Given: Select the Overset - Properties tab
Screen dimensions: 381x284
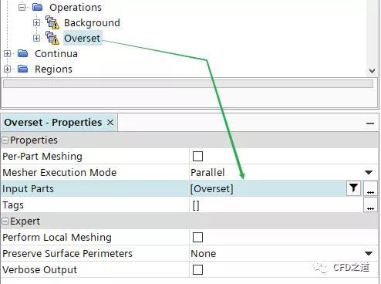Looking at the screenshot, I should 53,123.
